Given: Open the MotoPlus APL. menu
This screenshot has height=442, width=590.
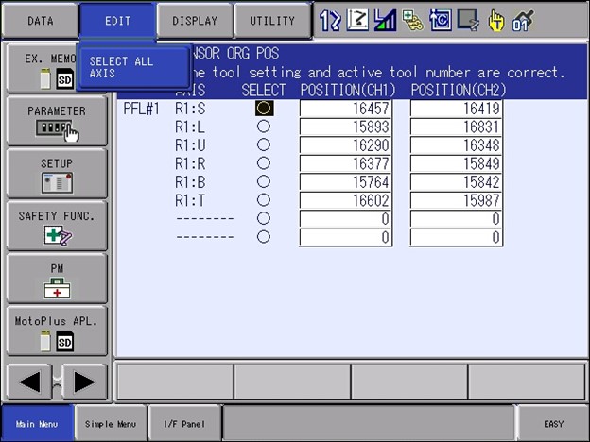Looking at the screenshot, I should click(57, 331).
